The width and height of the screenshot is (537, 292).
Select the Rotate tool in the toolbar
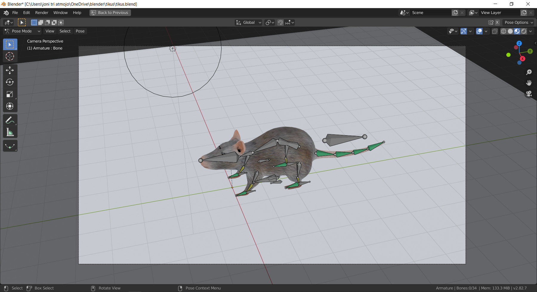pos(10,82)
